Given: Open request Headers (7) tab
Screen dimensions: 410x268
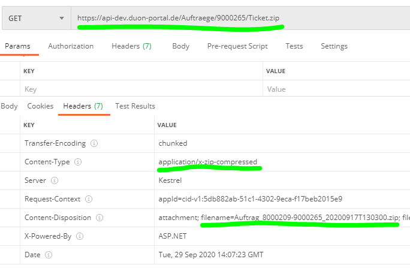Looking at the screenshot, I should (x=131, y=46).
